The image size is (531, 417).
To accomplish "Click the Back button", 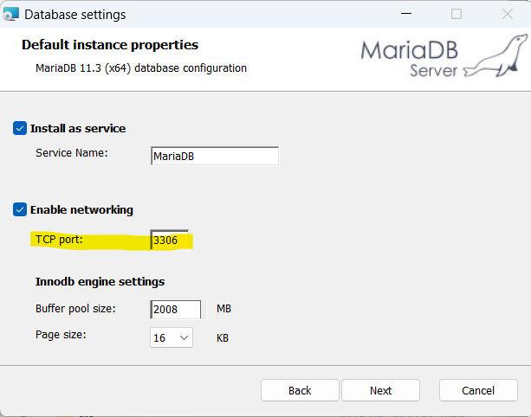I will [300, 391].
